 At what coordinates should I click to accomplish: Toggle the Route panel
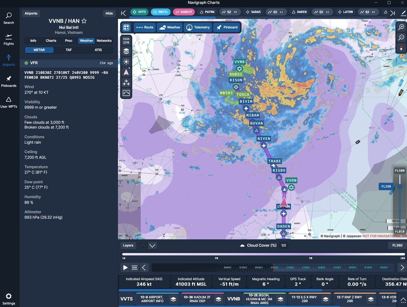click(x=144, y=28)
